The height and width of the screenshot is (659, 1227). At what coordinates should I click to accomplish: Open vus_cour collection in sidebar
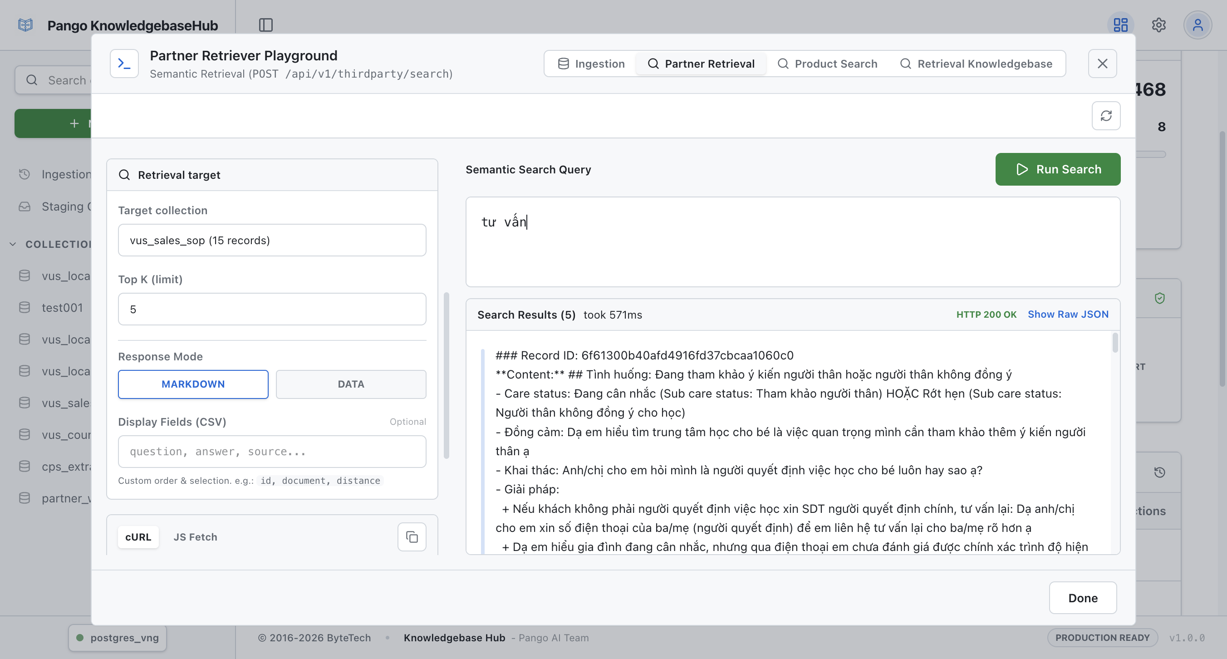pyautogui.click(x=66, y=435)
